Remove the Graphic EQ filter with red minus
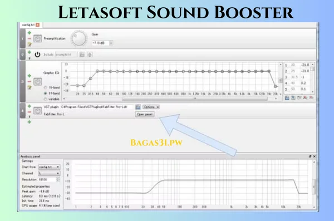 30,82
